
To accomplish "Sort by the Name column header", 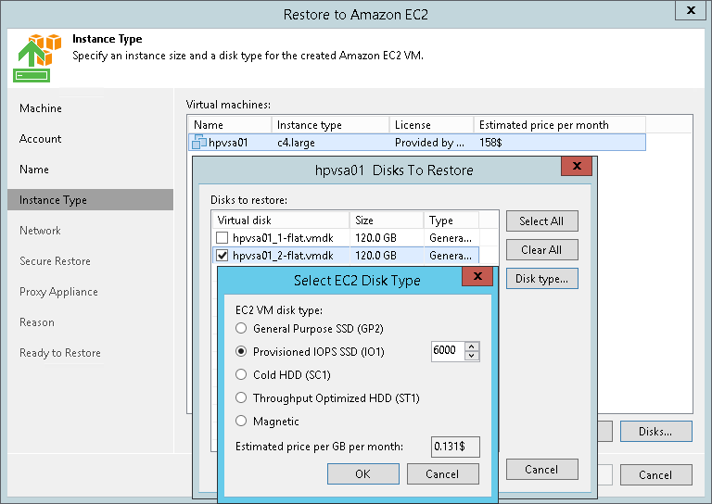I will [230, 125].
